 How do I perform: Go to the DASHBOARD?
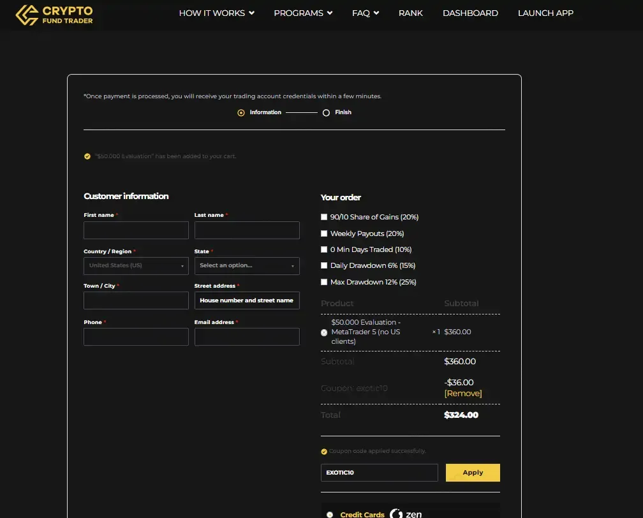coord(470,13)
